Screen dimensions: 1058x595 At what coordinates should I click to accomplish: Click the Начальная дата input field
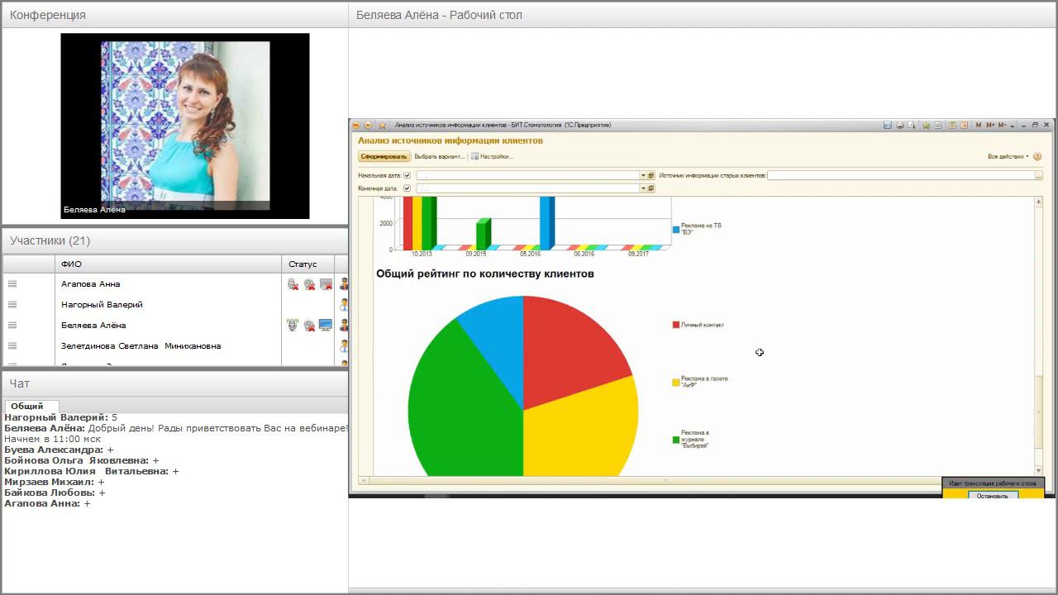coord(527,175)
